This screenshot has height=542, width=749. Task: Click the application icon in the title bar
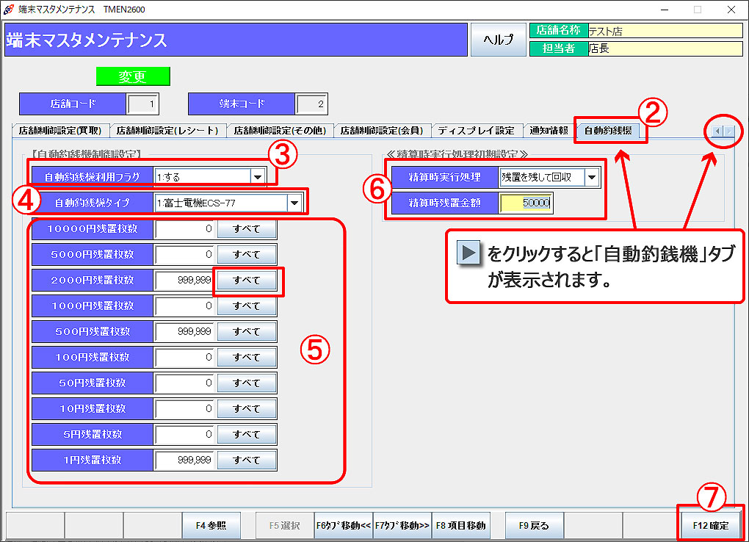pyautogui.click(x=7, y=10)
